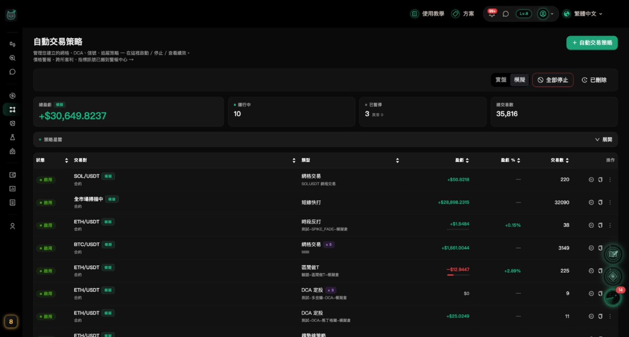Click the cat logo in the sidebar
The height and width of the screenshot is (337, 629).
(x=11, y=15)
